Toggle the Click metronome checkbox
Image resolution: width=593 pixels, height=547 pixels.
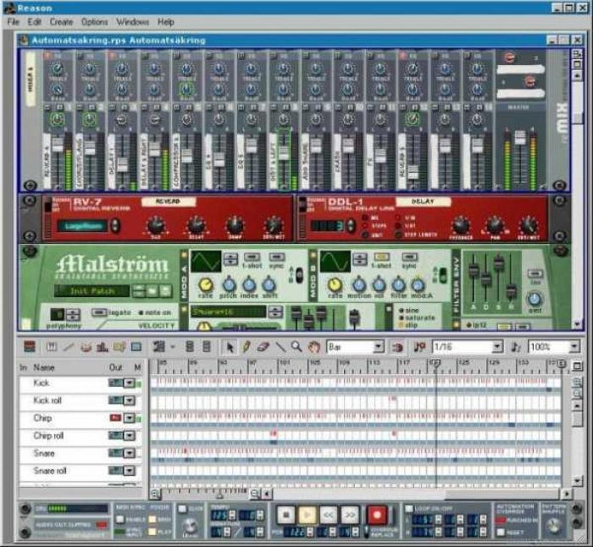[x=183, y=509]
